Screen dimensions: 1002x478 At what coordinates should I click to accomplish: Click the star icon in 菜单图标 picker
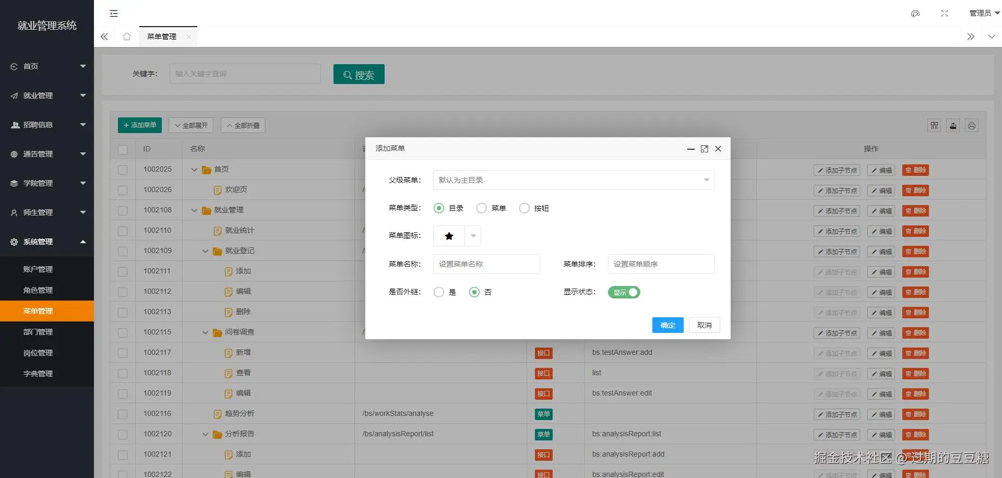point(449,236)
